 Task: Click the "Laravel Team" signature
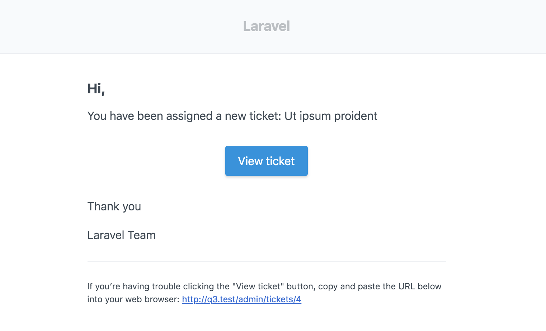121,235
